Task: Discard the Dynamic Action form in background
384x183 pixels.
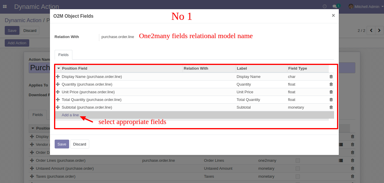Action: (x=30, y=30)
